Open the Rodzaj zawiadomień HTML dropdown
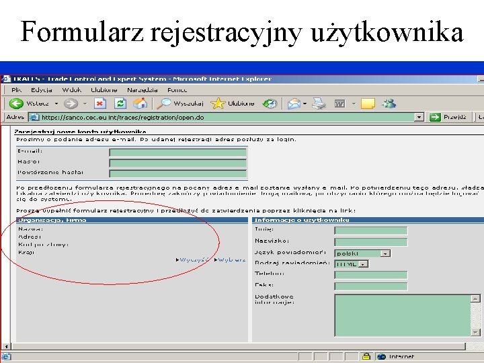This screenshot has height=363, width=484. click(352, 264)
